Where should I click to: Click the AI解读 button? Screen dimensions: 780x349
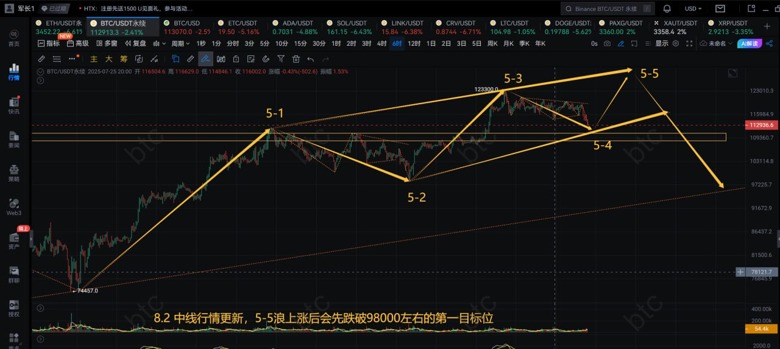pyautogui.click(x=749, y=44)
